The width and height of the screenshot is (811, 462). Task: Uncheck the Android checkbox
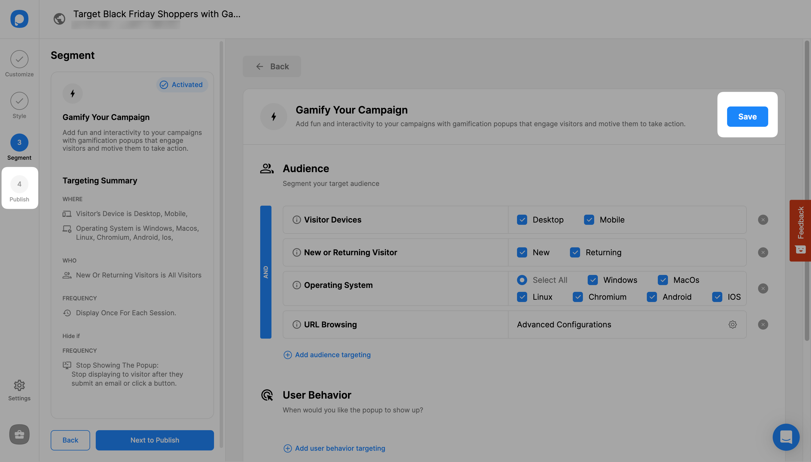click(x=652, y=297)
